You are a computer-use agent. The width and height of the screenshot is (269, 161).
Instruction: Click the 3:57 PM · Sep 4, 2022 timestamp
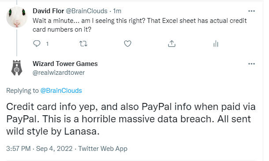point(39,149)
